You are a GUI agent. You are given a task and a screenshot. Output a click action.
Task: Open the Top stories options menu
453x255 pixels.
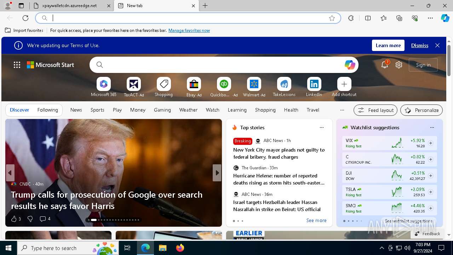click(322, 127)
